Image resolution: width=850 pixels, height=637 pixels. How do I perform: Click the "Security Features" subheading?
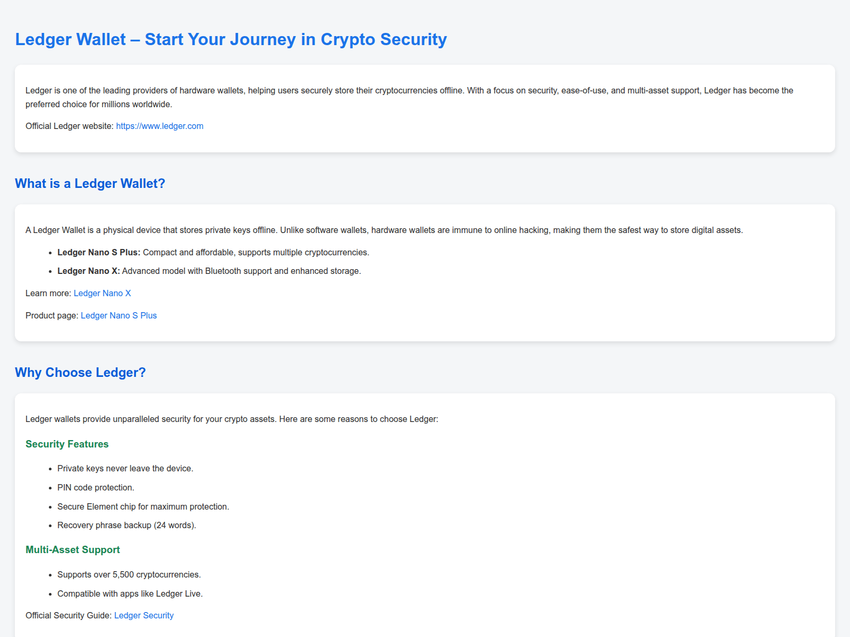pos(67,444)
